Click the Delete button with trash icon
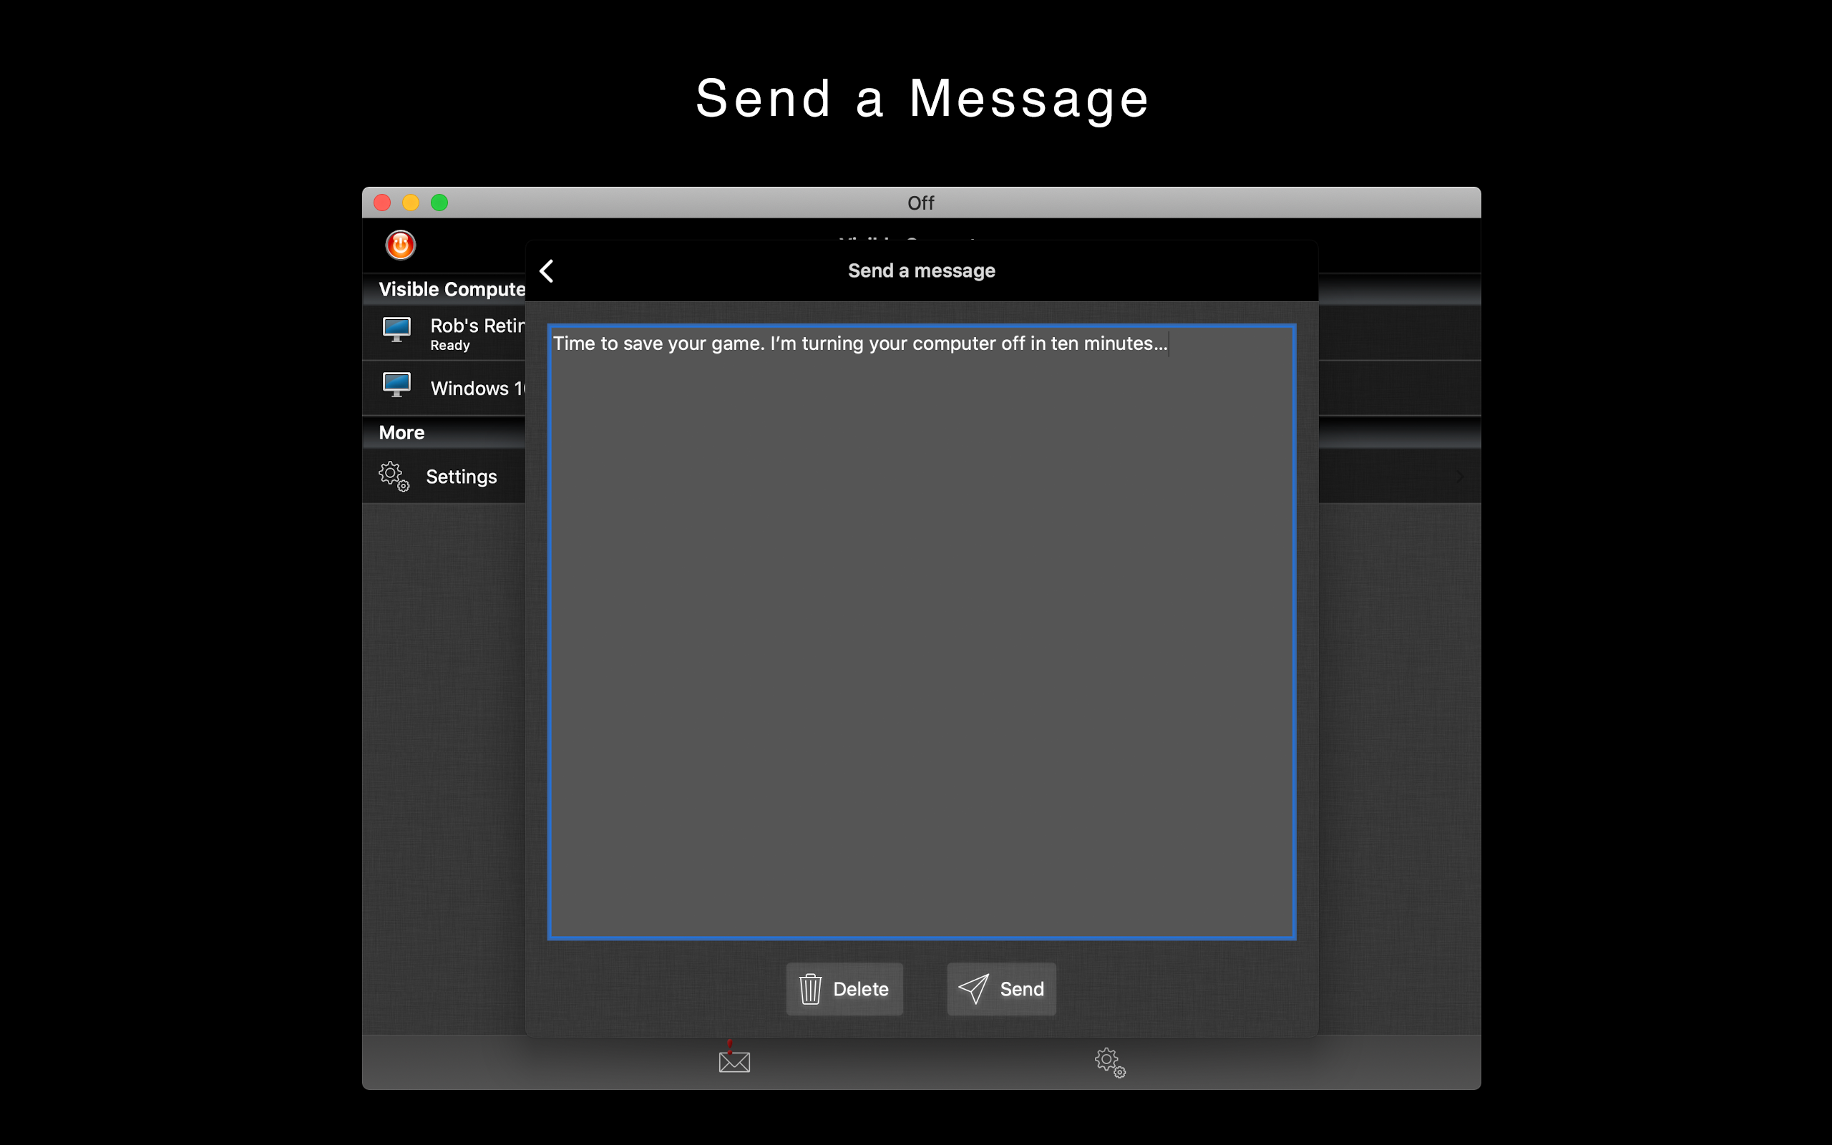Image resolution: width=1832 pixels, height=1145 pixels. click(x=844, y=989)
